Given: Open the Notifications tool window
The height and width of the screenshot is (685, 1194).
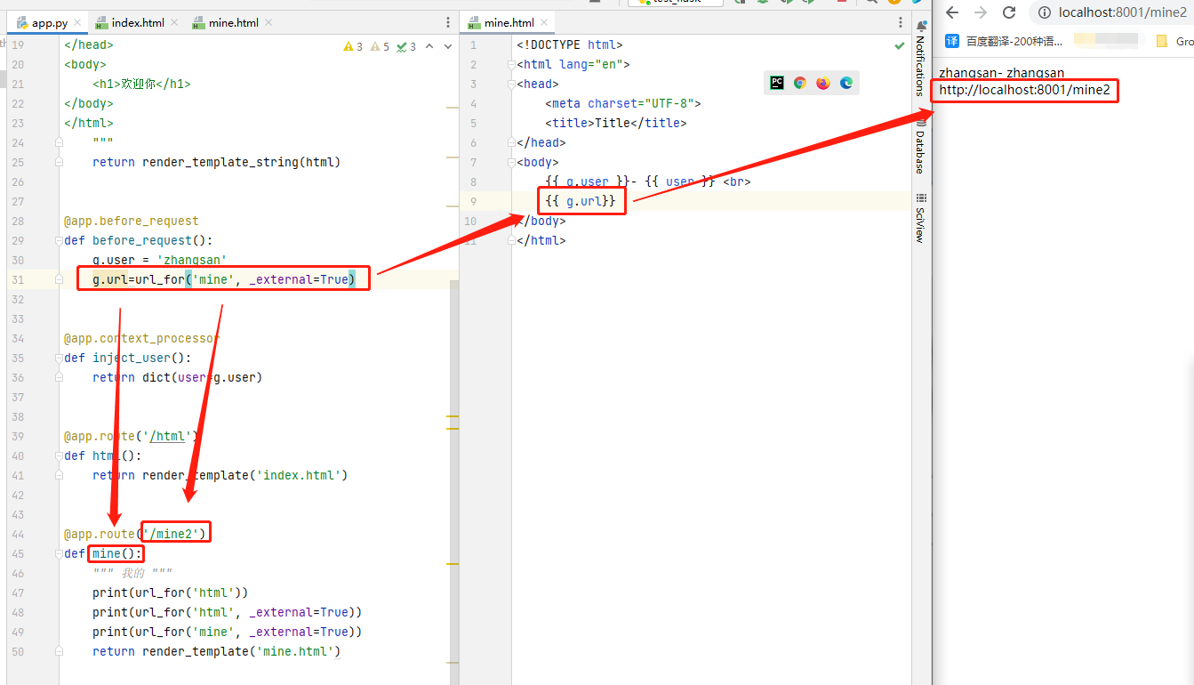Looking at the screenshot, I should coord(920,60).
